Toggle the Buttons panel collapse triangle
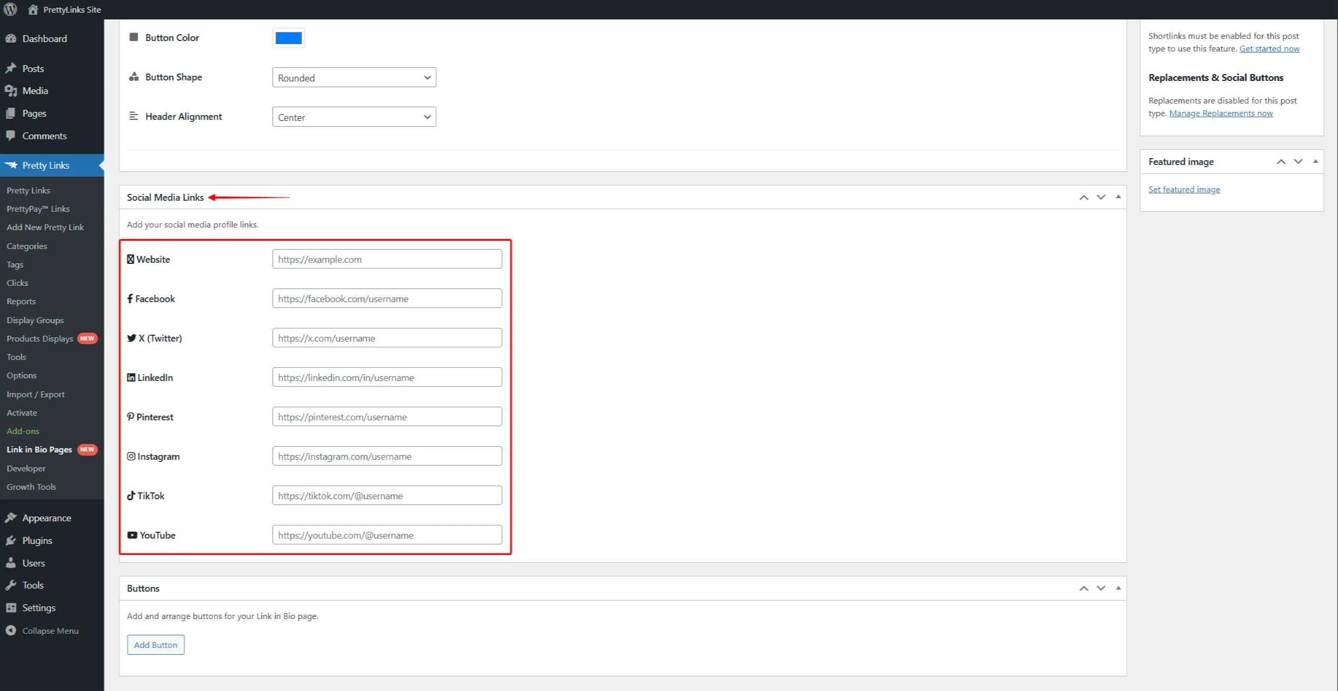Screen dimensions: 1338x691 1118,588
